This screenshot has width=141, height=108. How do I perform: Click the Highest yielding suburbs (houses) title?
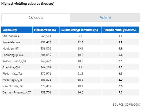28,4
